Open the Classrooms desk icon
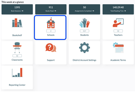The height and width of the screenshot is (92, 135). [x=17, y=48]
